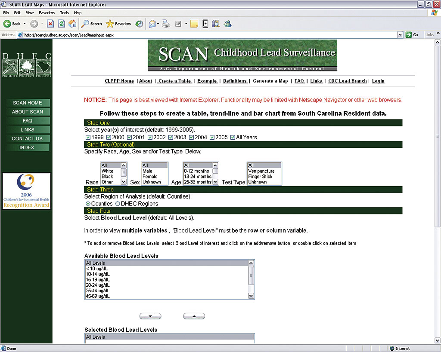Screen dimensions: 441x352
Task: Click the Race list scrollbar thumb
Action: [x=124, y=172]
